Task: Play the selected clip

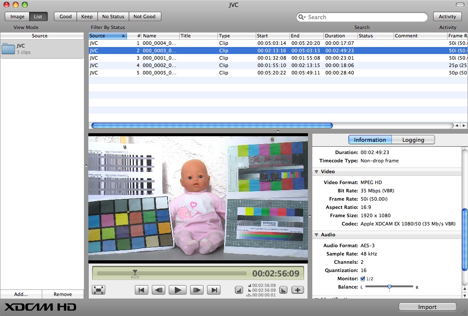Action: pos(177,290)
